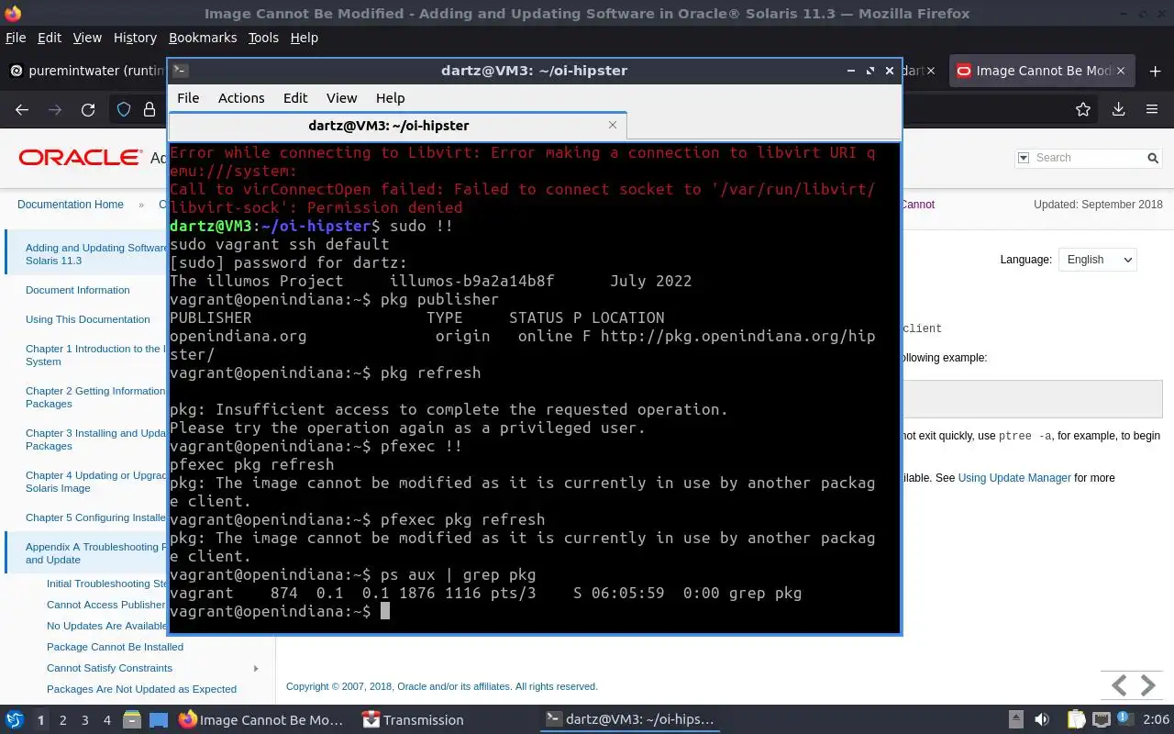The width and height of the screenshot is (1174, 734).
Task: Open Chapter 1 Introduction sidebar link
Action: [96, 355]
